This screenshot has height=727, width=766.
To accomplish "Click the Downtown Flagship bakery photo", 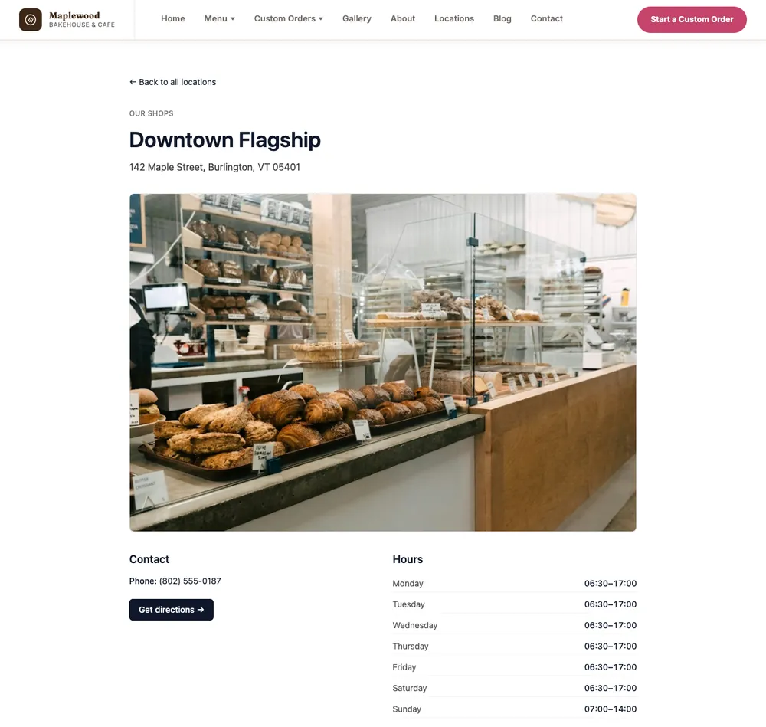I will click(x=382, y=362).
